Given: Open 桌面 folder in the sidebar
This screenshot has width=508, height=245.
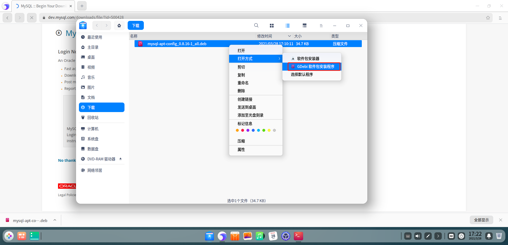Looking at the screenshot, I should pos(102,57).
